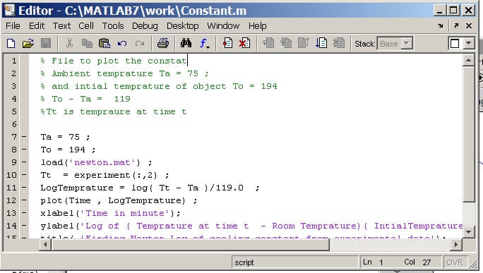Set or clear breakpoint icon

[x=227, y=44]
